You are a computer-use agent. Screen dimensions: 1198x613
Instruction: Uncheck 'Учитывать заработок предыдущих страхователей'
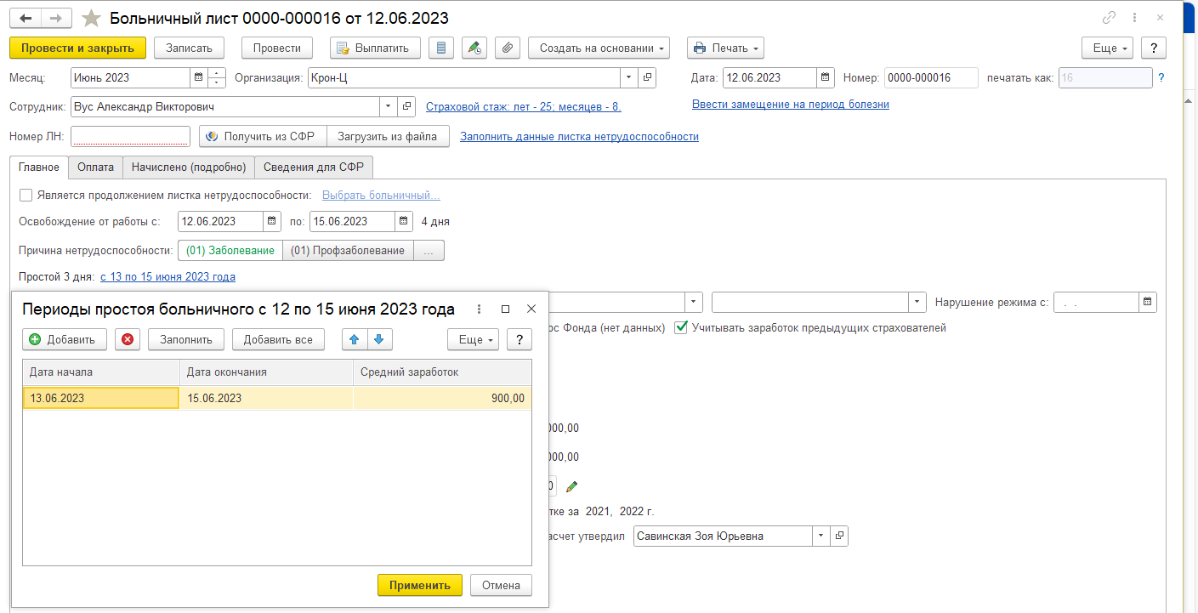point(681,328)
